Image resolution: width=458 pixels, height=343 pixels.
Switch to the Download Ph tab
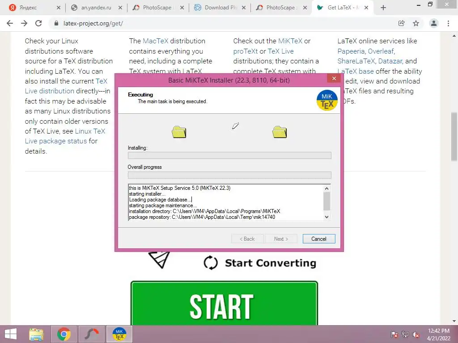tap(221, 8)
